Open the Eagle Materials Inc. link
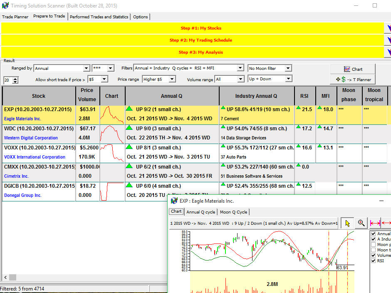This screenshot has height=293, width=391. [x=23, y=119]
